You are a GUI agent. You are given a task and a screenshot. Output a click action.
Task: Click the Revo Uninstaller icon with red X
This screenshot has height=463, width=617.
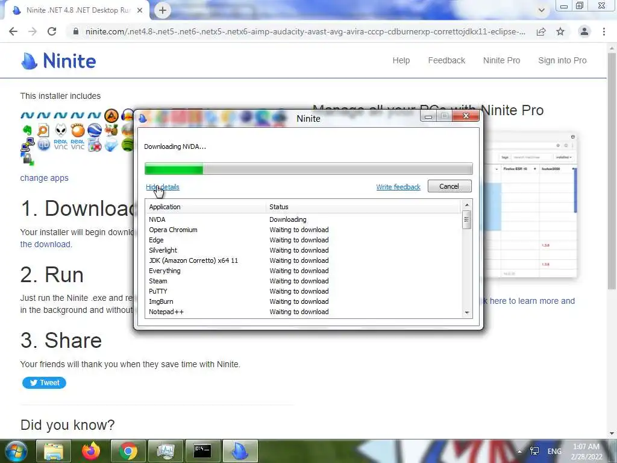click(x=95, y=145)
